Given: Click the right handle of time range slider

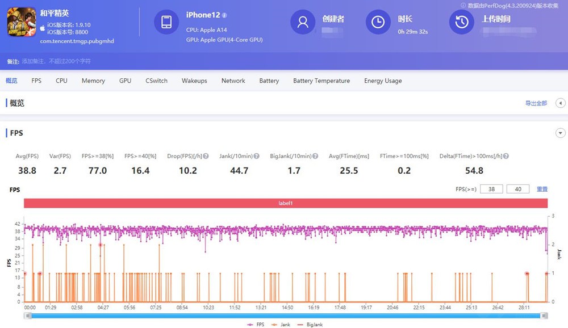Looking at the screenshot, I should (544, 316).
